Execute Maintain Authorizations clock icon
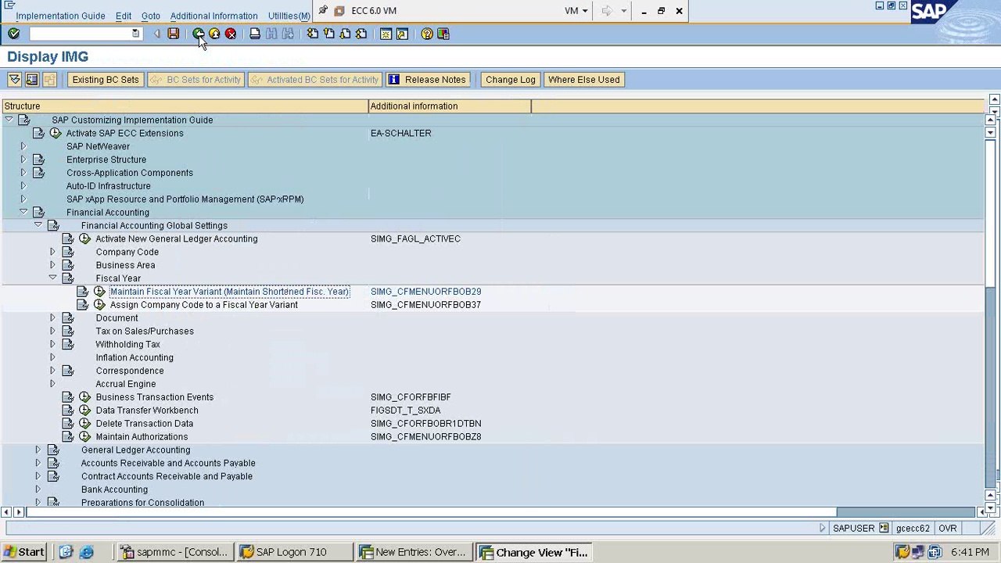Viewport: 1001px width, 563px height. (x=84, y=436)
